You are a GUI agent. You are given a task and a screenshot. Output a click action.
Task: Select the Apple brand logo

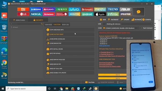pos(100,14)
